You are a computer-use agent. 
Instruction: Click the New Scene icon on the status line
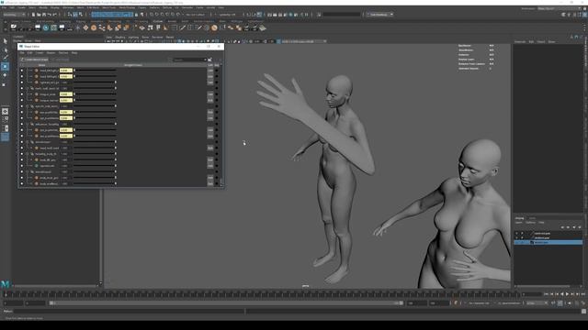(x=33, y=15)
